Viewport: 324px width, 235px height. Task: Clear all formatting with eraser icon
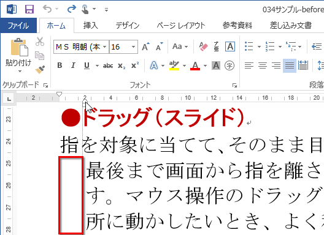pos(203,47)
